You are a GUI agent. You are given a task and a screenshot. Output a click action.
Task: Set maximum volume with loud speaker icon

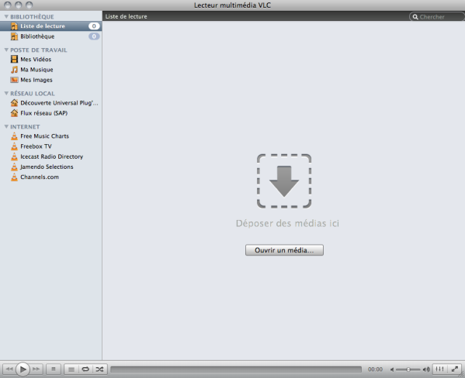tap(426, 369)
